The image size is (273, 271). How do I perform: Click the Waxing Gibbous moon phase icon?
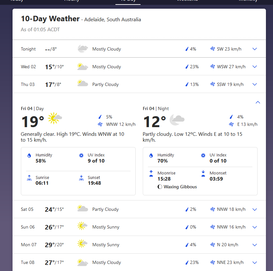point(160,187)
